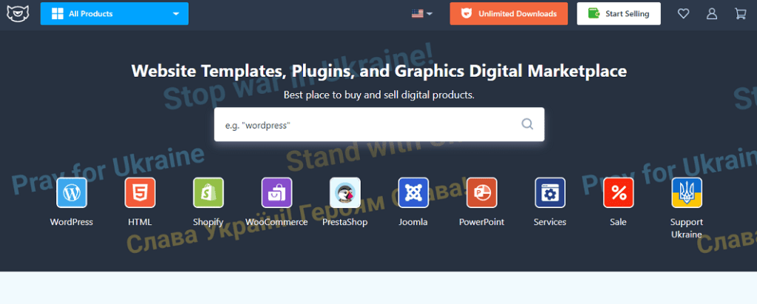Click the Unlimited Downloads button

coord(509,13)
